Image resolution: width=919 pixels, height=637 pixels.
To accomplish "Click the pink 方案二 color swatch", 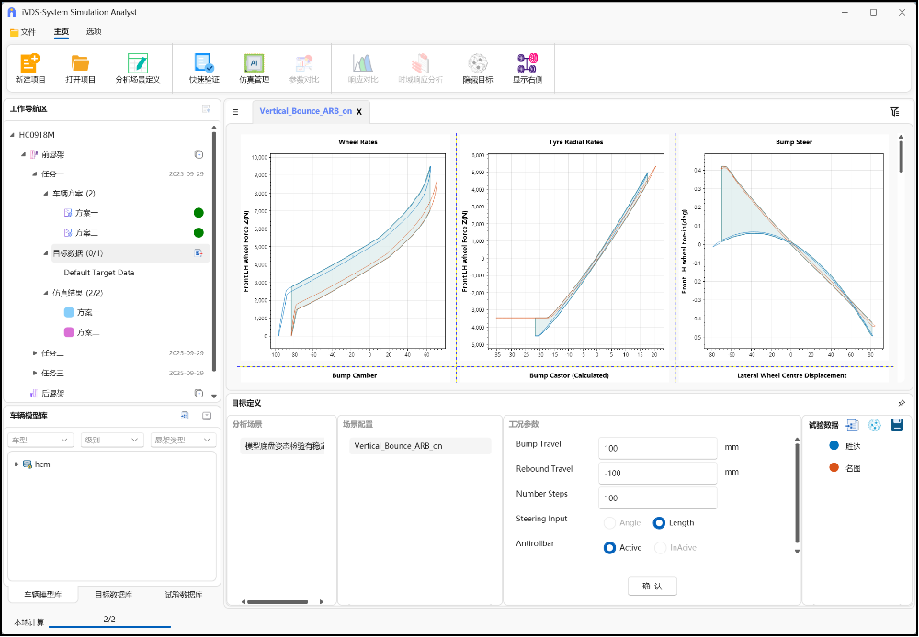I will [68, 332].
